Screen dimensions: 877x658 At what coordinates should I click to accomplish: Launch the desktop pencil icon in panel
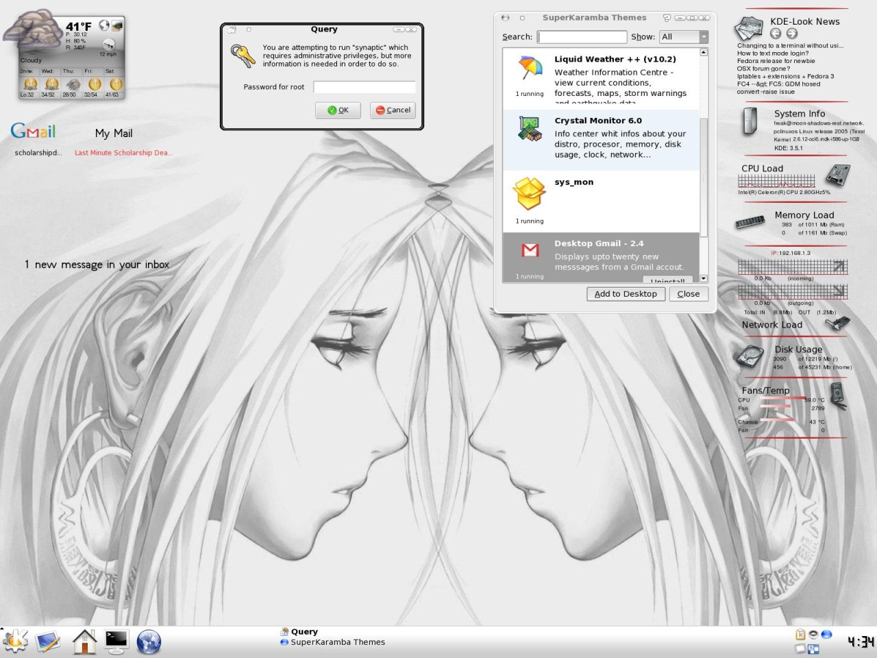point(49,642)
